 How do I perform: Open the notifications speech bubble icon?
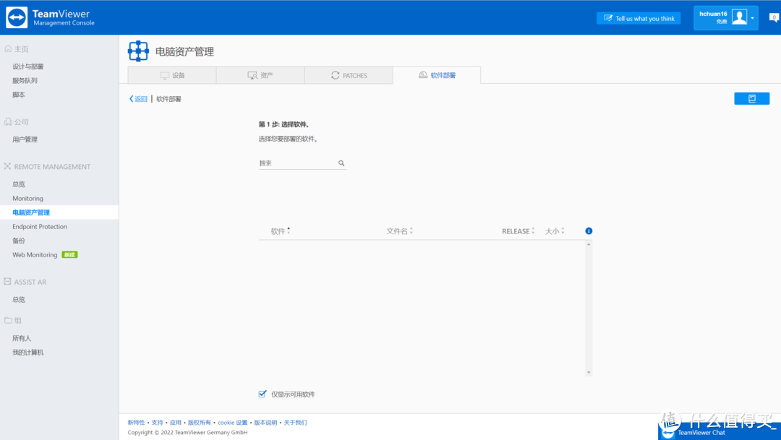click(x=774, y=17)
